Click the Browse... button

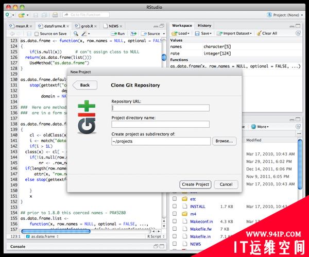point(224,141)
